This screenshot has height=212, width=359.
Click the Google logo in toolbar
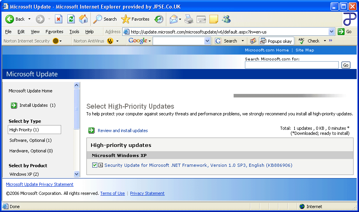tap(138, 41)
